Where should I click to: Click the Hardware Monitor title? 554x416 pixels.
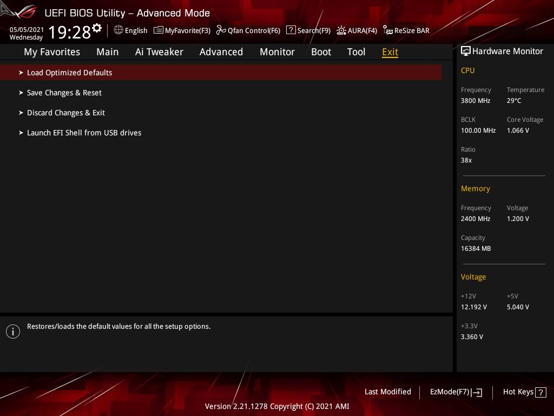pyautogui.click(x=507, y=51)
